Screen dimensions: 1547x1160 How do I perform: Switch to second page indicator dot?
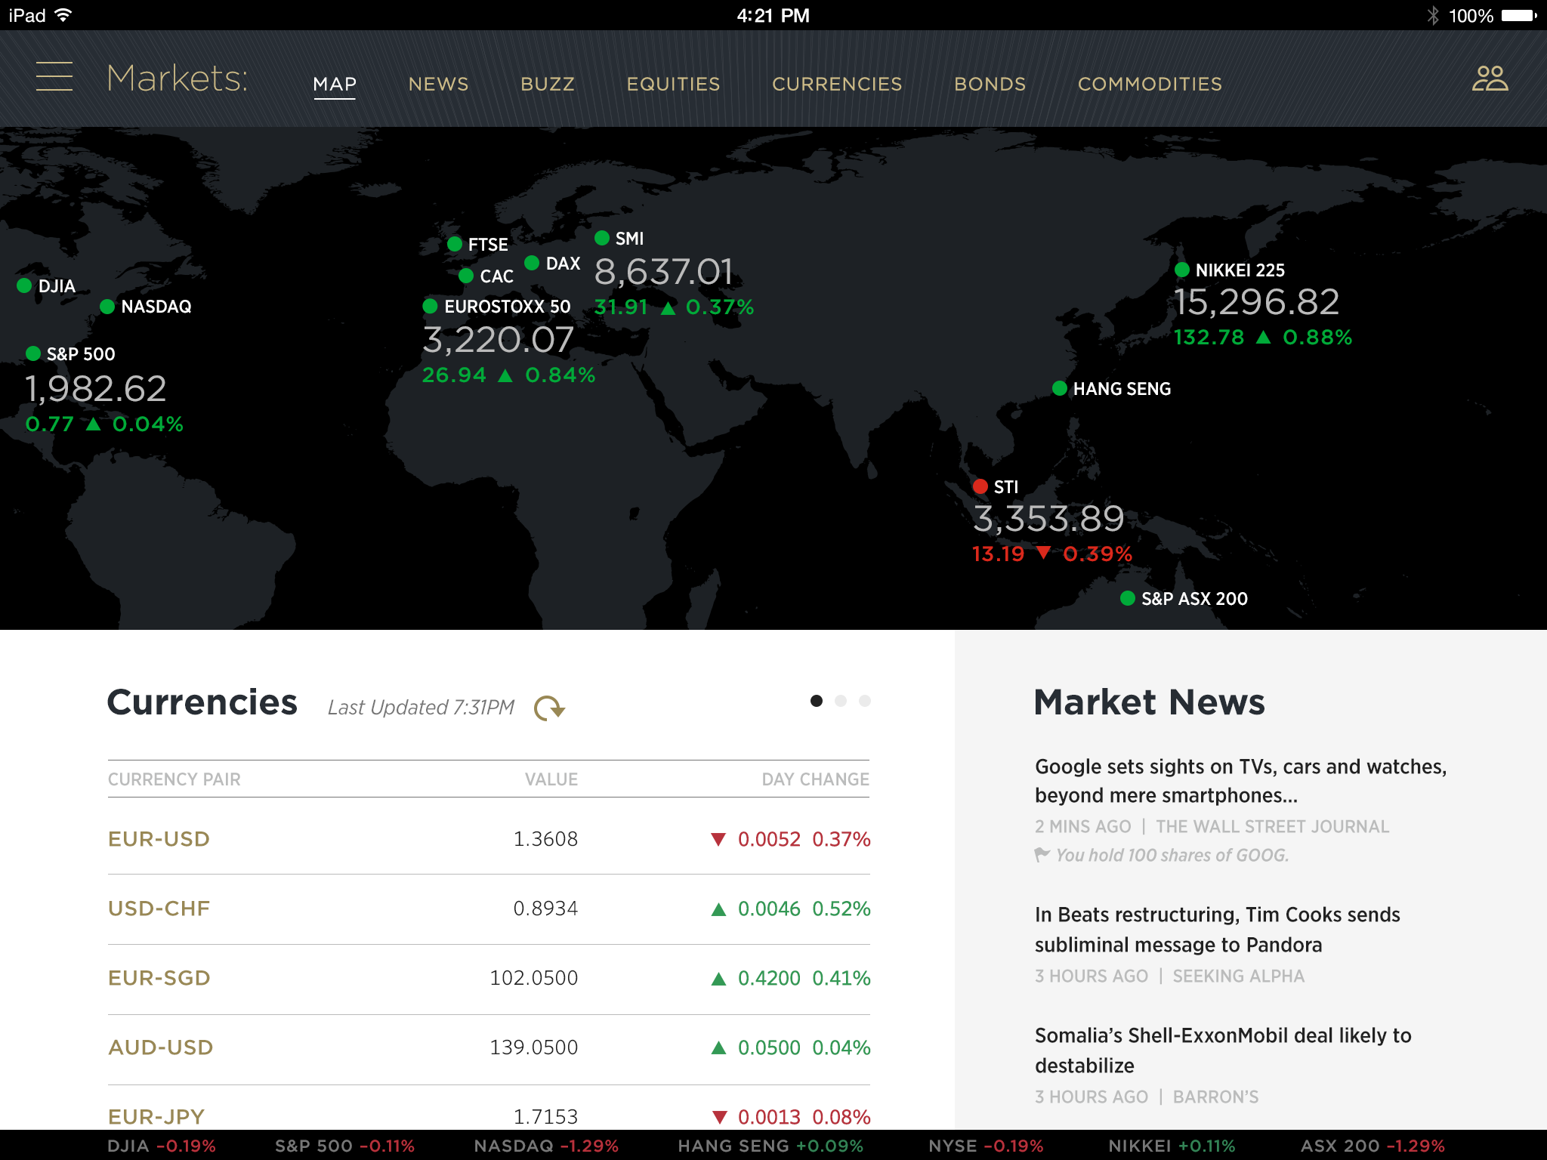click(841, 701)
